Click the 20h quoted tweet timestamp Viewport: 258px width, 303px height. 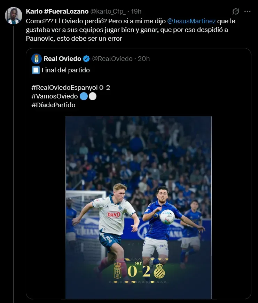click(x=144, y=59)
